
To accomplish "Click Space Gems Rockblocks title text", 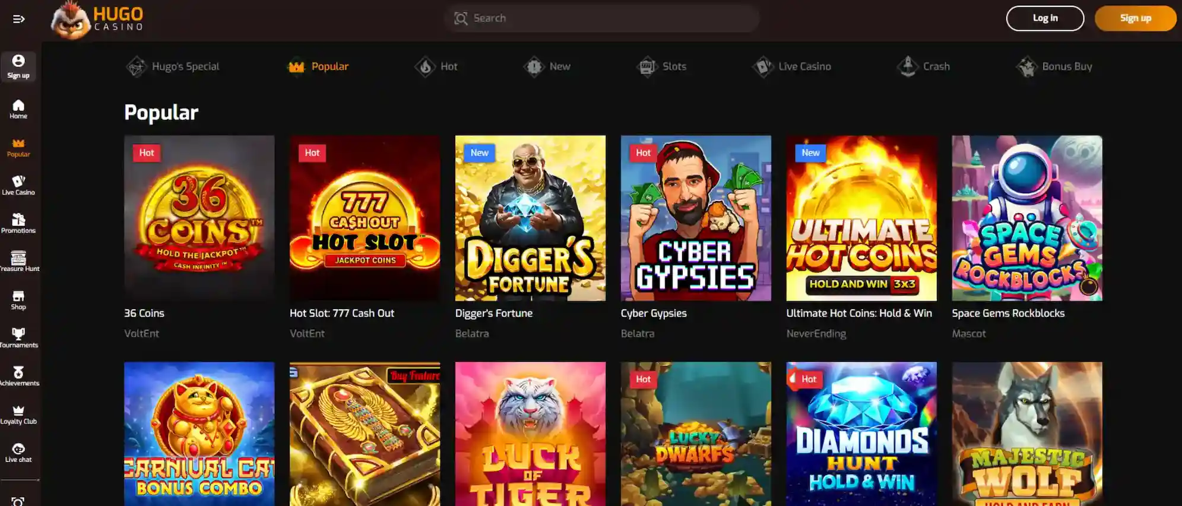I will click(x=1008, y=313).
